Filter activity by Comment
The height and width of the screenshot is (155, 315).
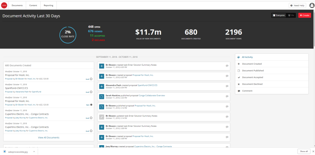click(272, 91)
